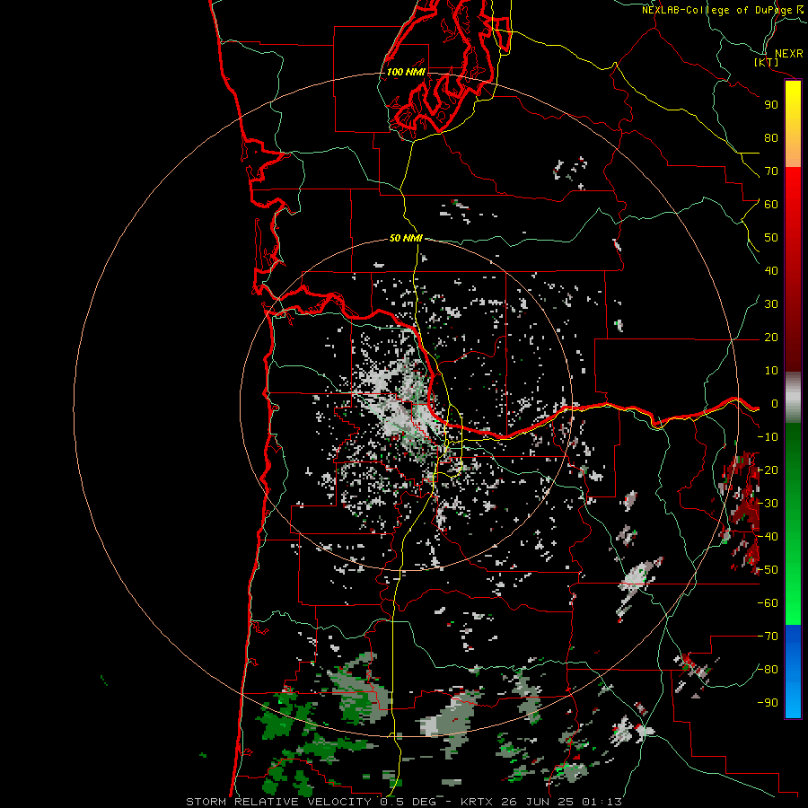Click the "50 NMI" range ring label
Image resolution: width=808 pixels, height=808 pixels.
point(406,238)
